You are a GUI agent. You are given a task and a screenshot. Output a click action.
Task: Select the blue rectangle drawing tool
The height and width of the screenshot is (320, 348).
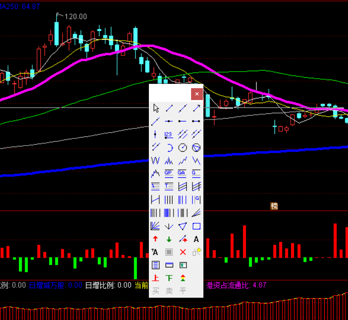196,226
